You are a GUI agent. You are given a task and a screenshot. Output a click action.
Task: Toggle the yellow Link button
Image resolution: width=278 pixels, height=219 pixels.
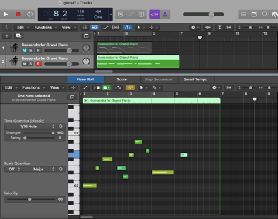[130, 87]
